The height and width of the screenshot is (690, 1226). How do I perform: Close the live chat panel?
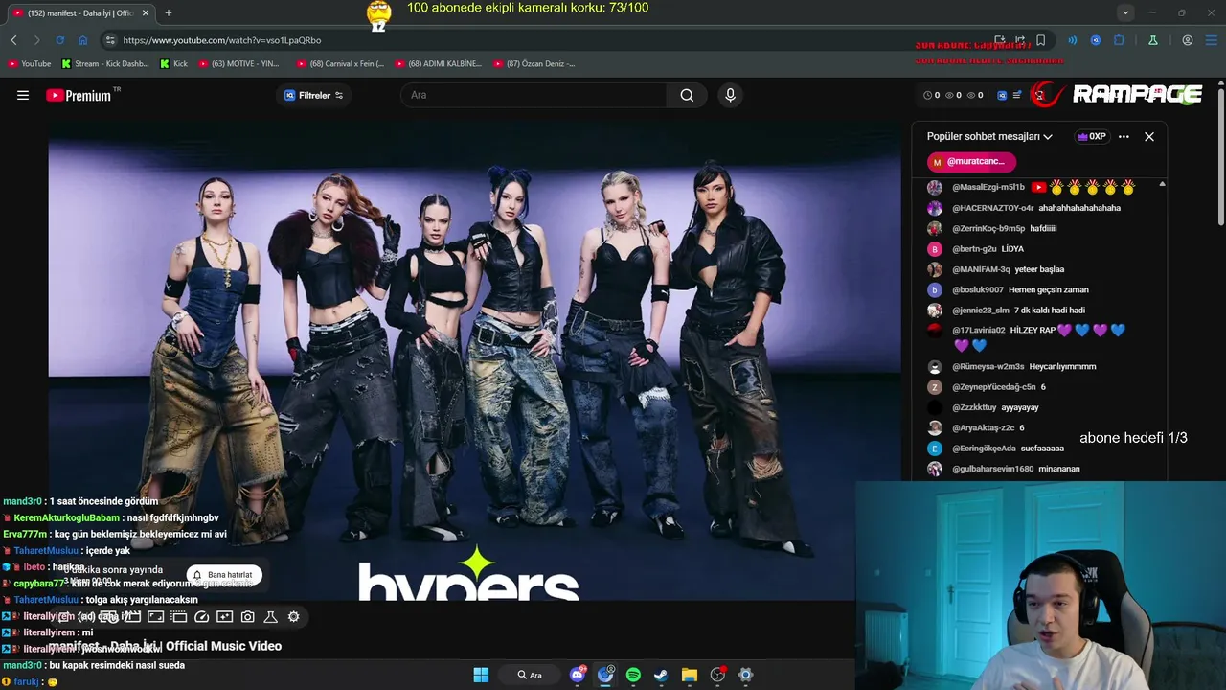1149,136
